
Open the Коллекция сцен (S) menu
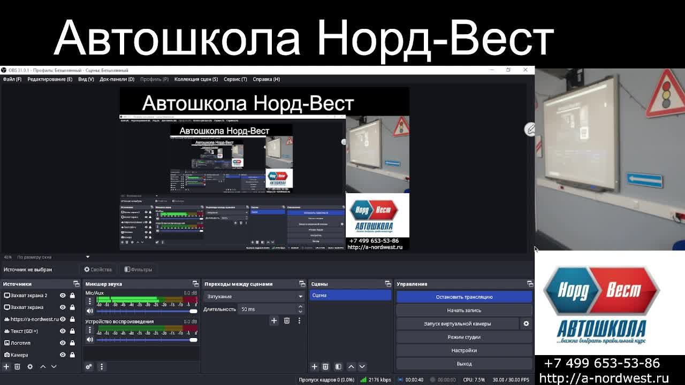tap(196, 79)
